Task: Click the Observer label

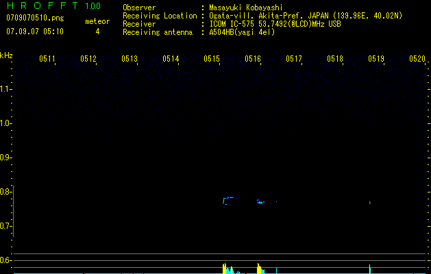Action: [x=139, y=8]
